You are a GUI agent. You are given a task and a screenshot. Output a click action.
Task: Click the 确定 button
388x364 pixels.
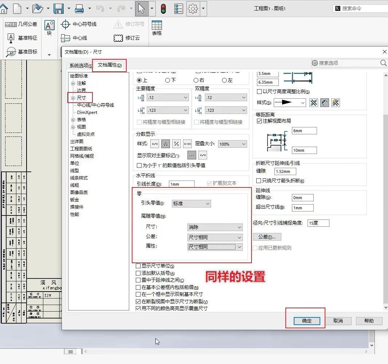pos(307,321)
